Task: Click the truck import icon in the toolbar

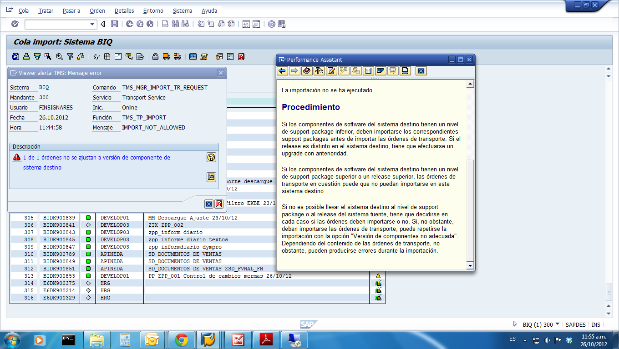Action: (x=166, y=56)
